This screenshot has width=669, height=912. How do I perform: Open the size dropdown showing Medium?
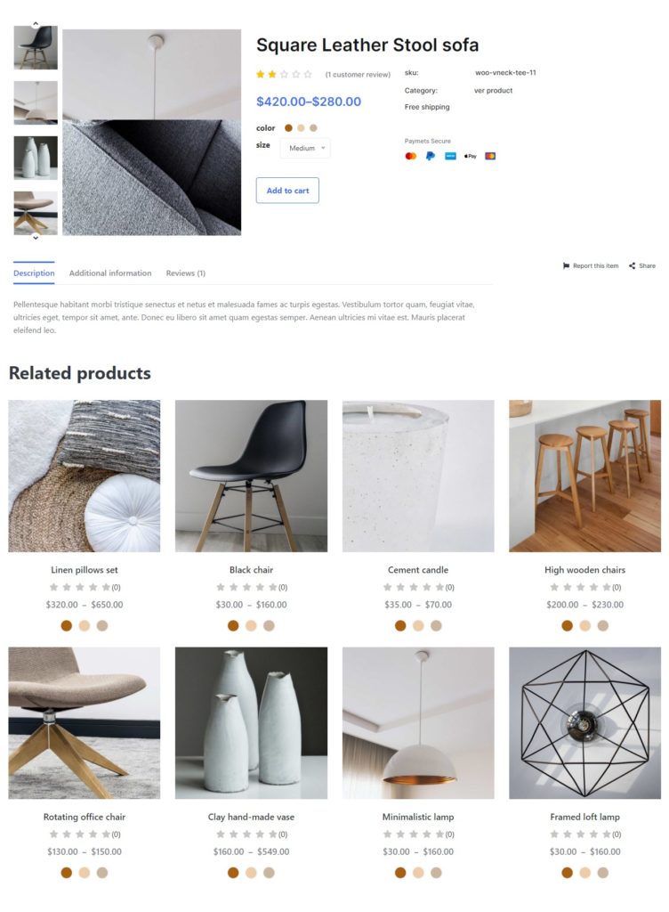(x=305, y=148)
